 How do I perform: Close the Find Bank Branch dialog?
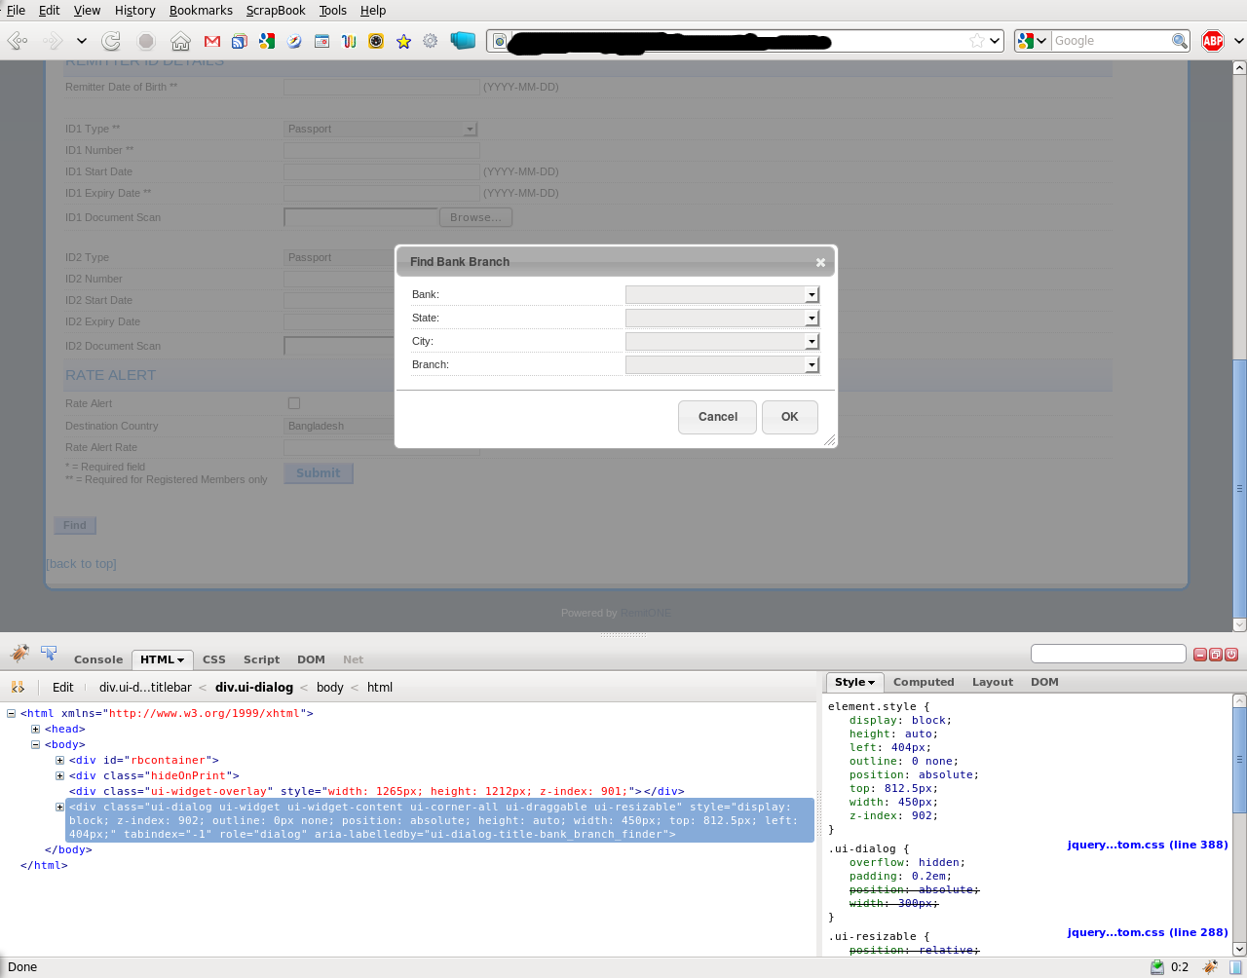(x=820, y=262)
